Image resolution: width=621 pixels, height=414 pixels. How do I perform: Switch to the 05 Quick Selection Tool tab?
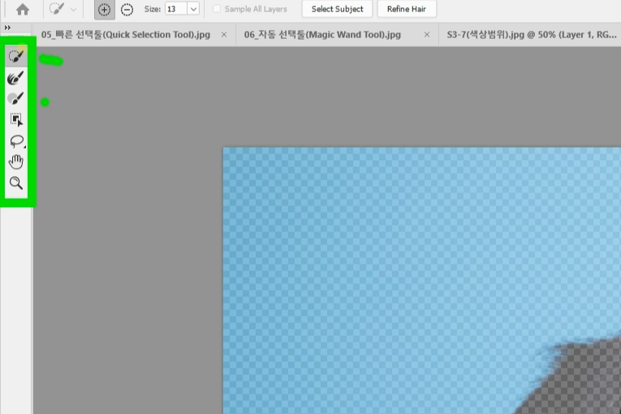coord(126,35)
